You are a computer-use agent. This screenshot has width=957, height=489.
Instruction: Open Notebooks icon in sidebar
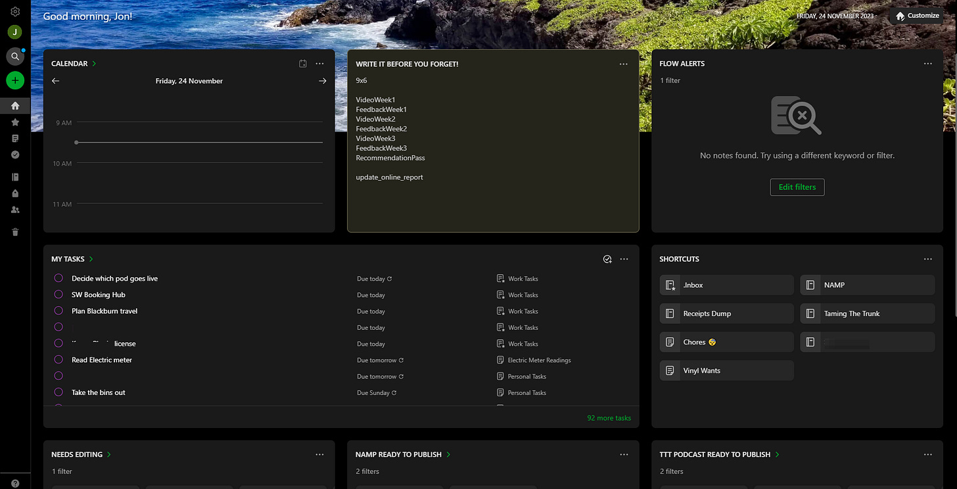point(15,177)
